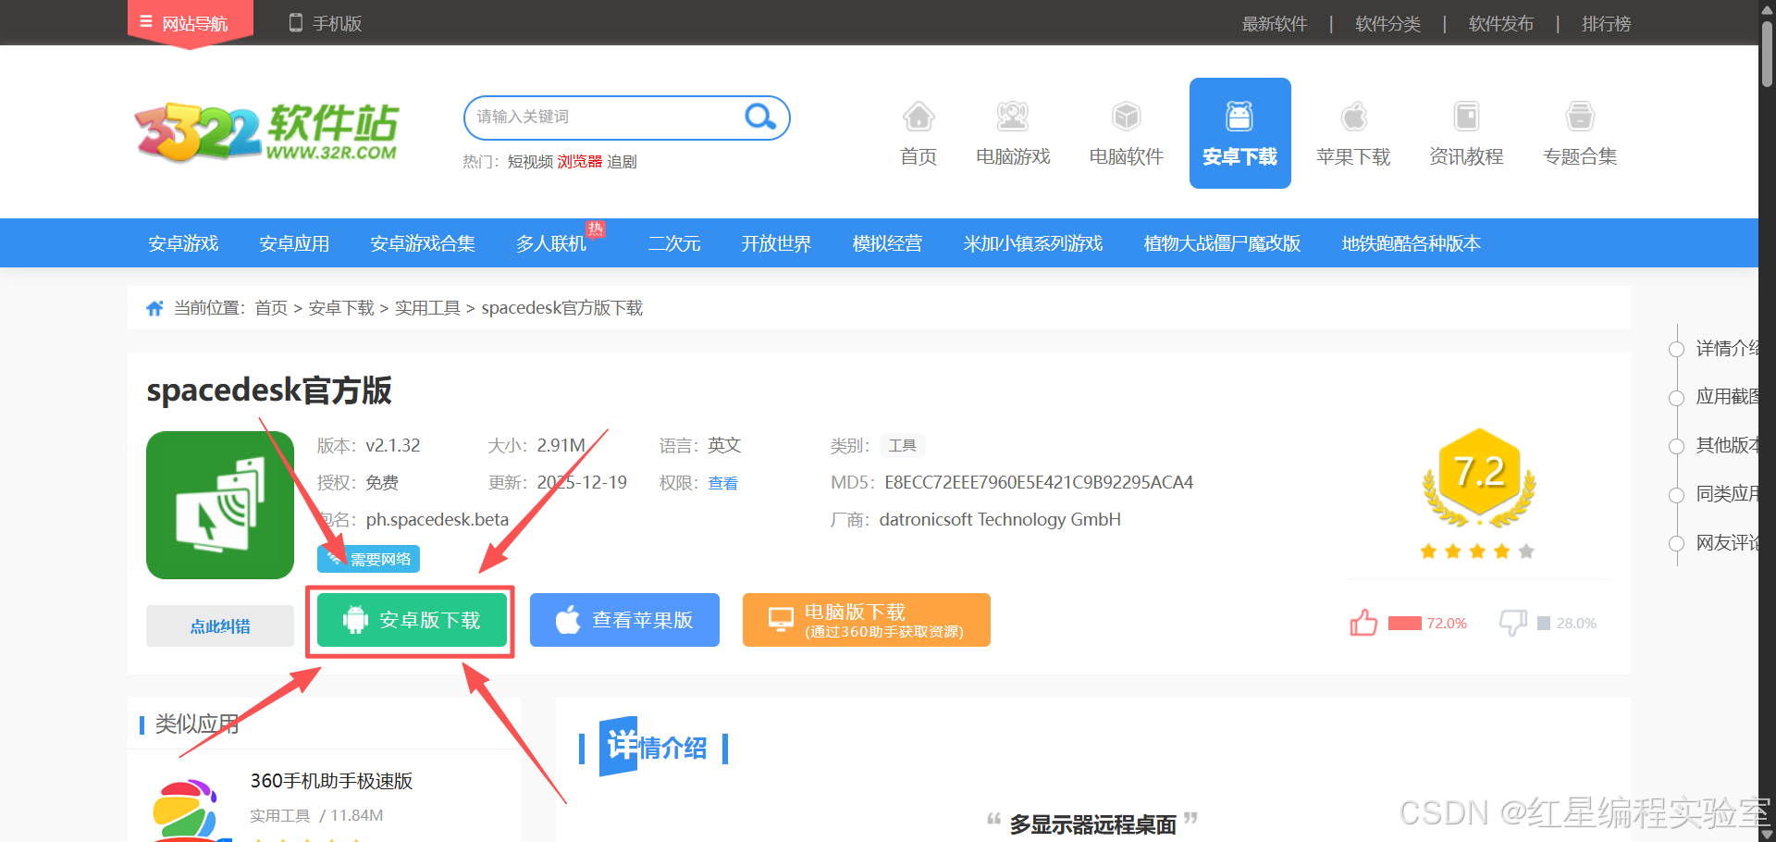Select 开放世界 menu item
This screenshot has width=1776, height=842.
[x=776, y=243]
